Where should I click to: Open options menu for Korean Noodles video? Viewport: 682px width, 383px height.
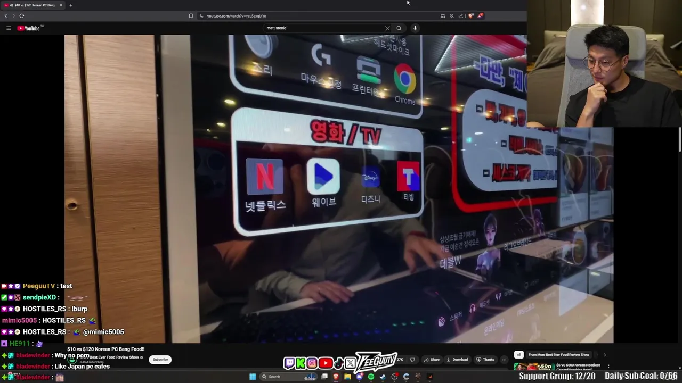point(608,366)
